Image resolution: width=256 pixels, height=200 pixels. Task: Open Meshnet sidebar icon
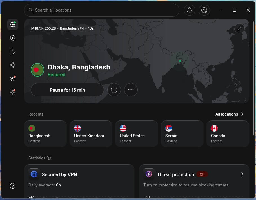pos(13,65)
